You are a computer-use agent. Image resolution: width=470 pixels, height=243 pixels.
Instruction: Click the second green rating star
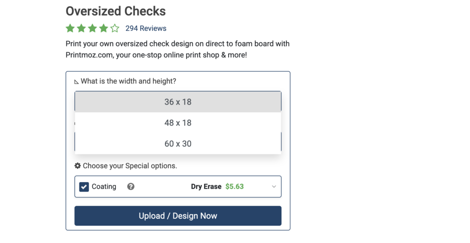pyautogui.click(x=81, y=28)
